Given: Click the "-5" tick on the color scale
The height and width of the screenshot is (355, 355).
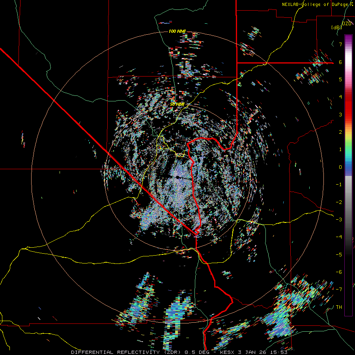Looking at the screenshot, I should point(339,255).
